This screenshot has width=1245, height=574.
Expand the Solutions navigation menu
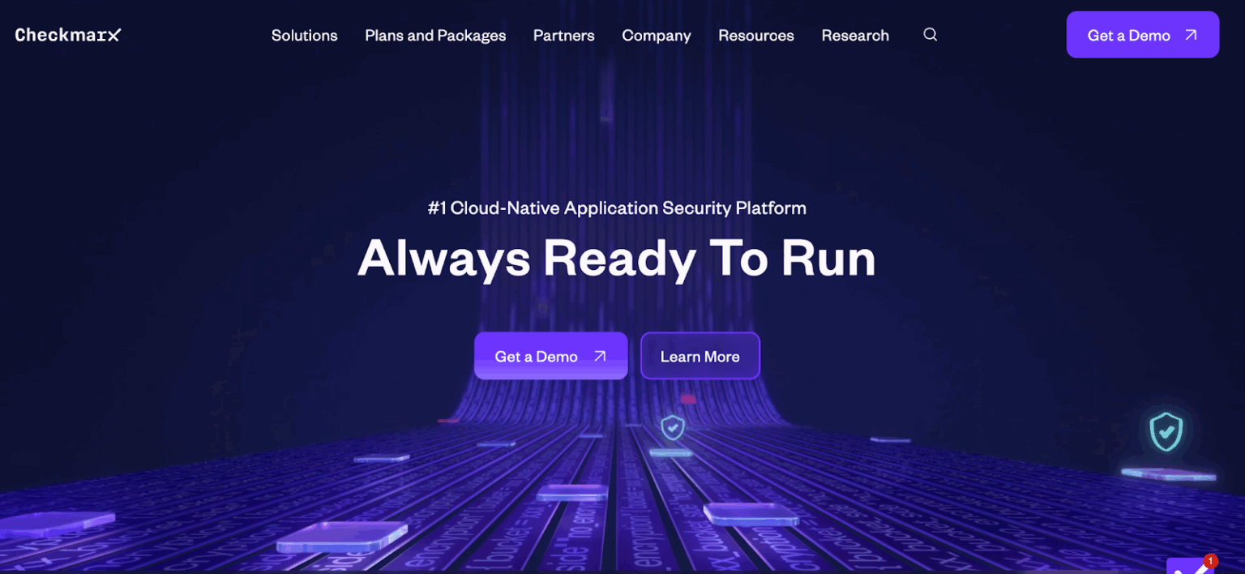click(304, 36)
